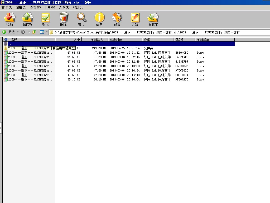Image resolution: width=270 pixels, height=203 pixels.
Task: Expand the collapsed left side panel
Action: point(1,128)
